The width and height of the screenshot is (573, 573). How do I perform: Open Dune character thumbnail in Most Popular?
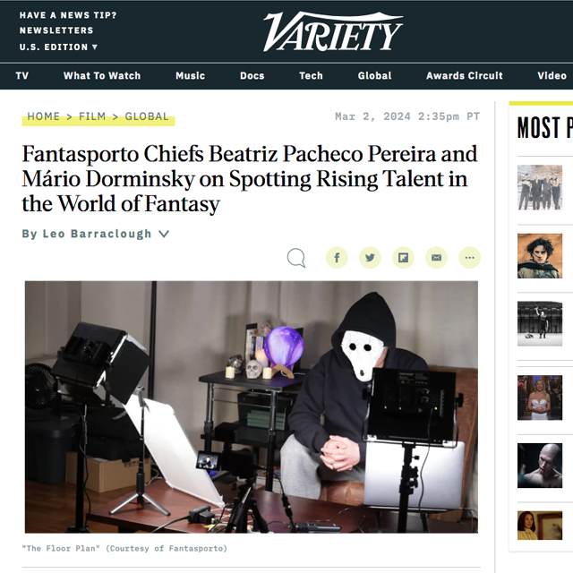coord(540,256)
